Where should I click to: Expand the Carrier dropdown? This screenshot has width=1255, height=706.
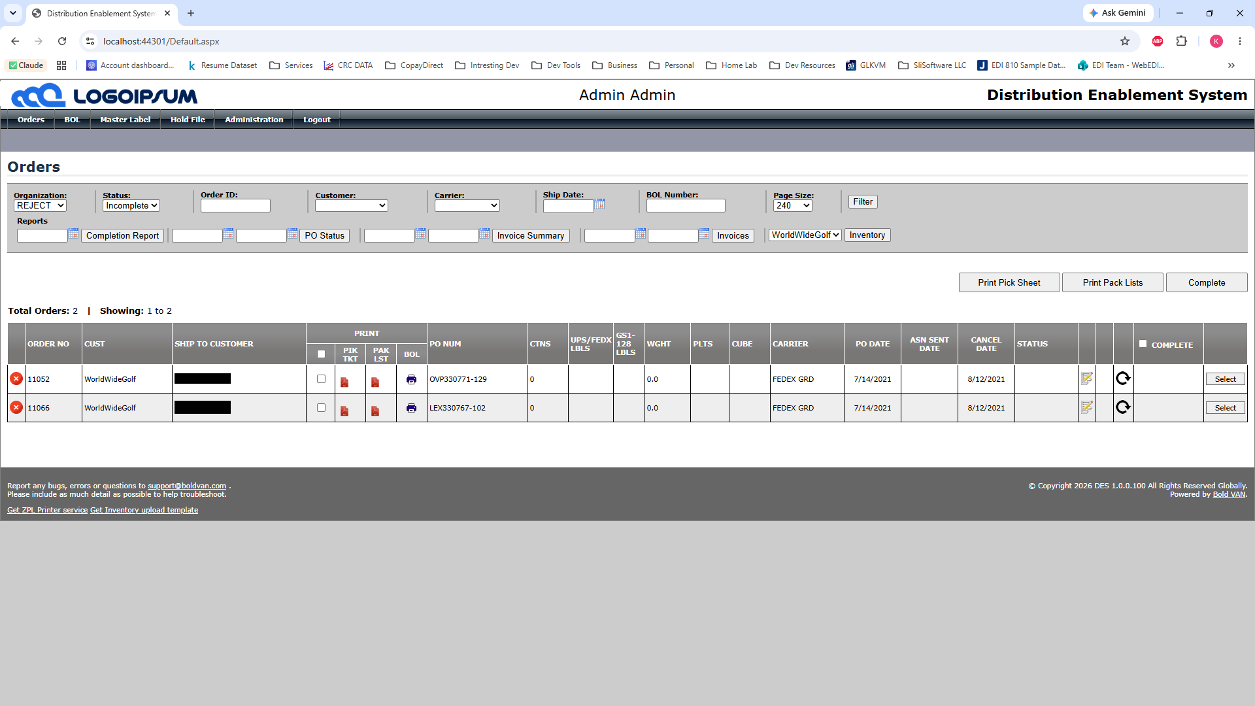[x=467, y=205]
